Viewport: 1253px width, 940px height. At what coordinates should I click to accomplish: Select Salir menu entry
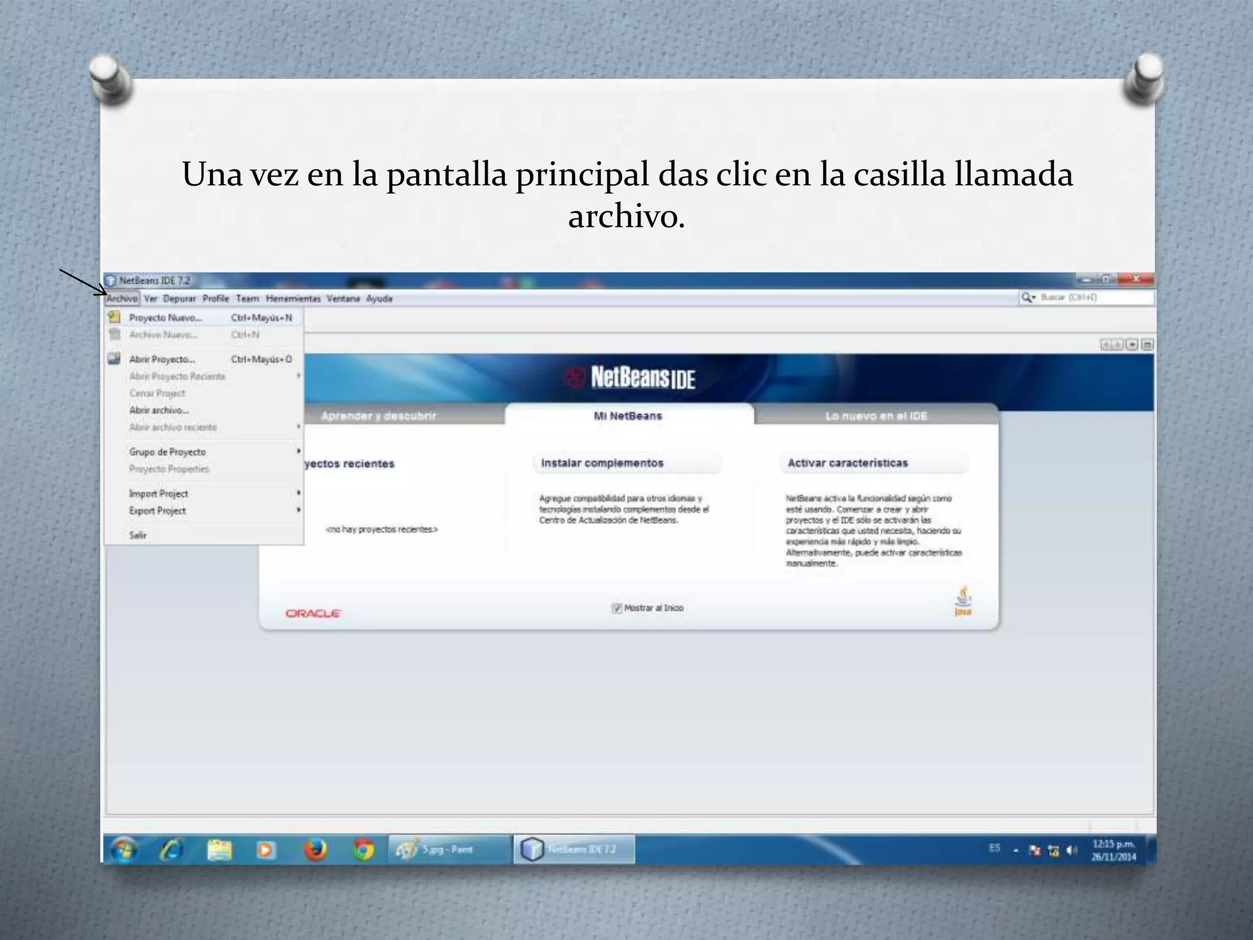click(204, 535)
